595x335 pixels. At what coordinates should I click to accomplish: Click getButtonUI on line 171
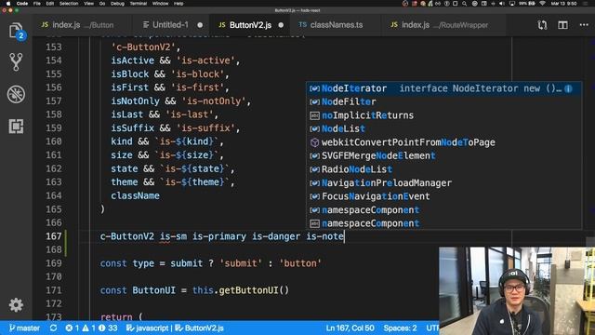coord(249,290)
